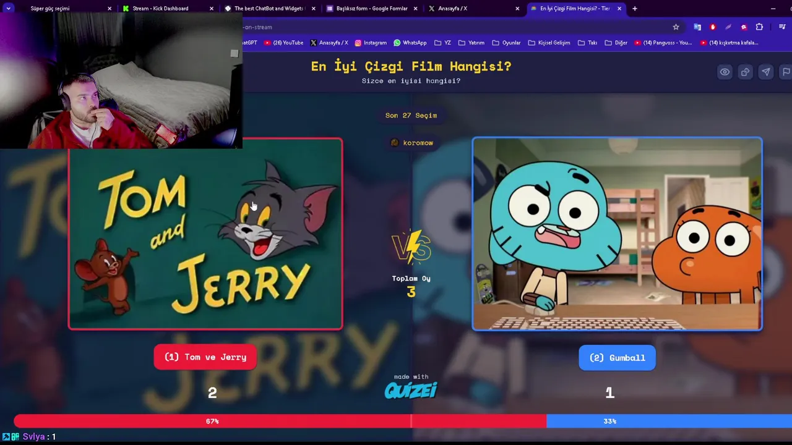
Task: Expand the Yatırım bookmarks folder
Action: (x=471, y=43)
